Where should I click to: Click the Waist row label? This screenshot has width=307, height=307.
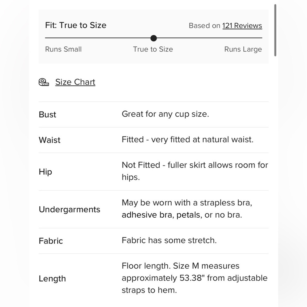tap(49, 140)
